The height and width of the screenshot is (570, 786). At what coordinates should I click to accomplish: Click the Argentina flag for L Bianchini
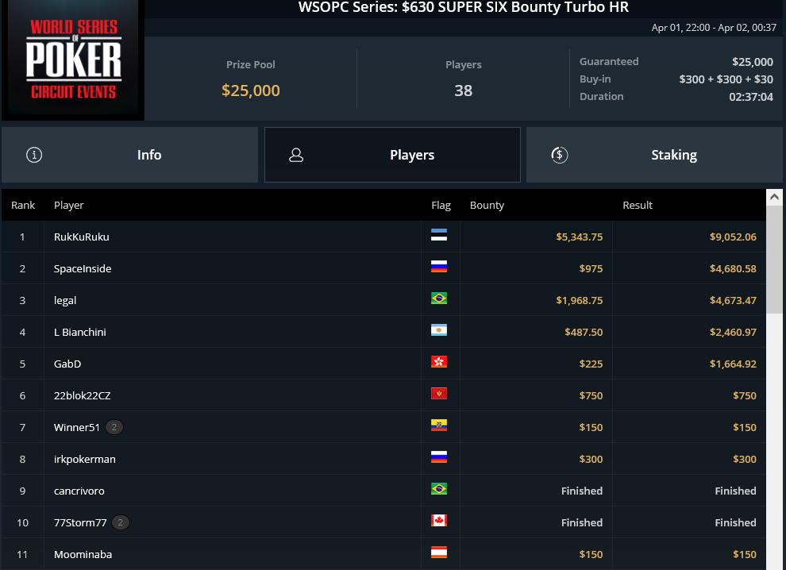[x=438, y=330]
